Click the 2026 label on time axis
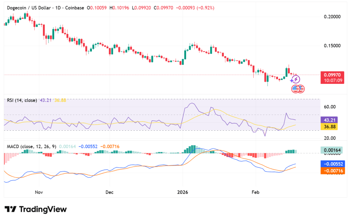351x221 pixels. click(x=182, y=192)
